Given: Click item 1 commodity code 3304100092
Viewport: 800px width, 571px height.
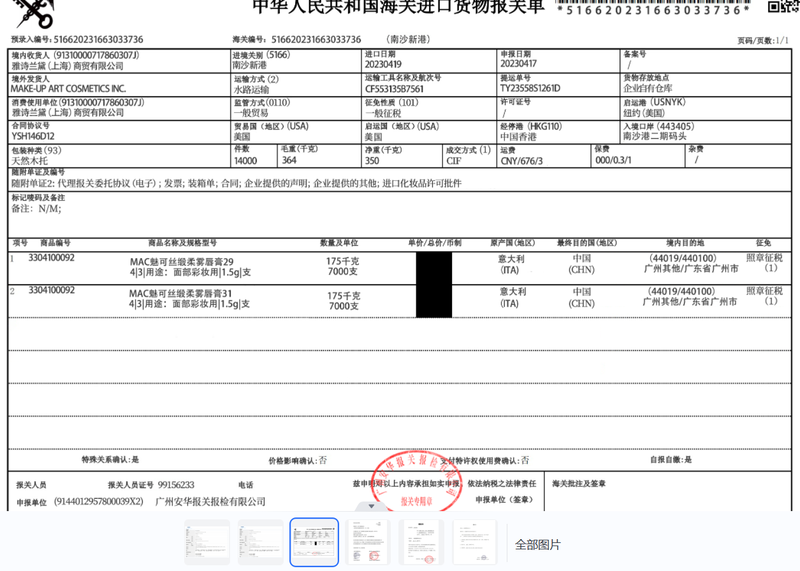Looking at the screenshot, I should [x=52, y=258].
